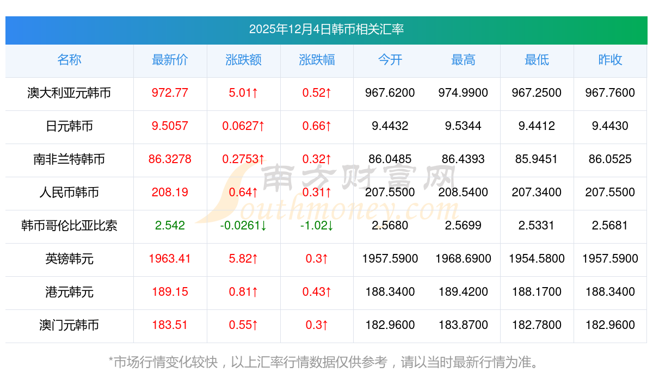Click the 日元韩币 row name
Screen dimensions: 653x379
69,126
